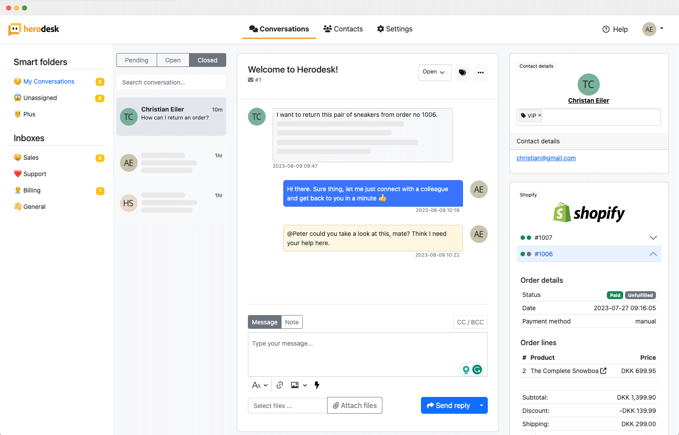Click the Shopify logo
This screenshot has height=435, width=679.
click(589, 213)
